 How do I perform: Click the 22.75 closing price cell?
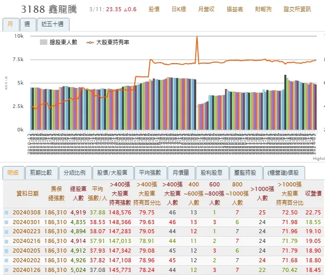313,212
